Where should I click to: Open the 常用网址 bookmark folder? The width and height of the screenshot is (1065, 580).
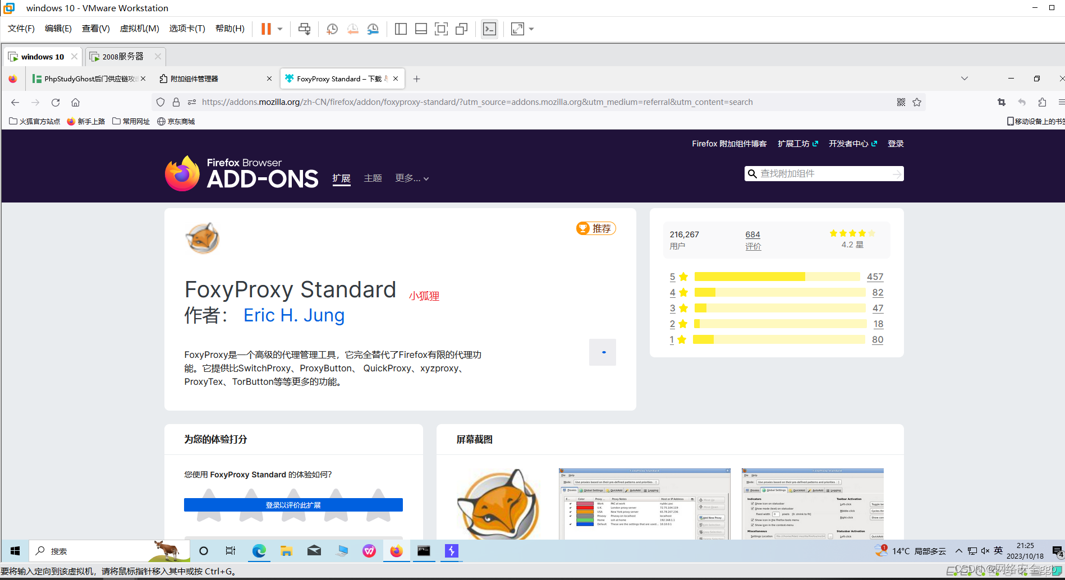pos(131,121)
